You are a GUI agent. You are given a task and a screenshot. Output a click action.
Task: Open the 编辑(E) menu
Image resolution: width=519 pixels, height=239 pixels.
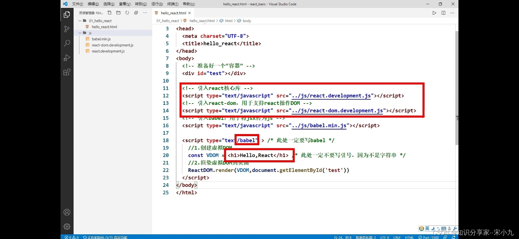93,4
